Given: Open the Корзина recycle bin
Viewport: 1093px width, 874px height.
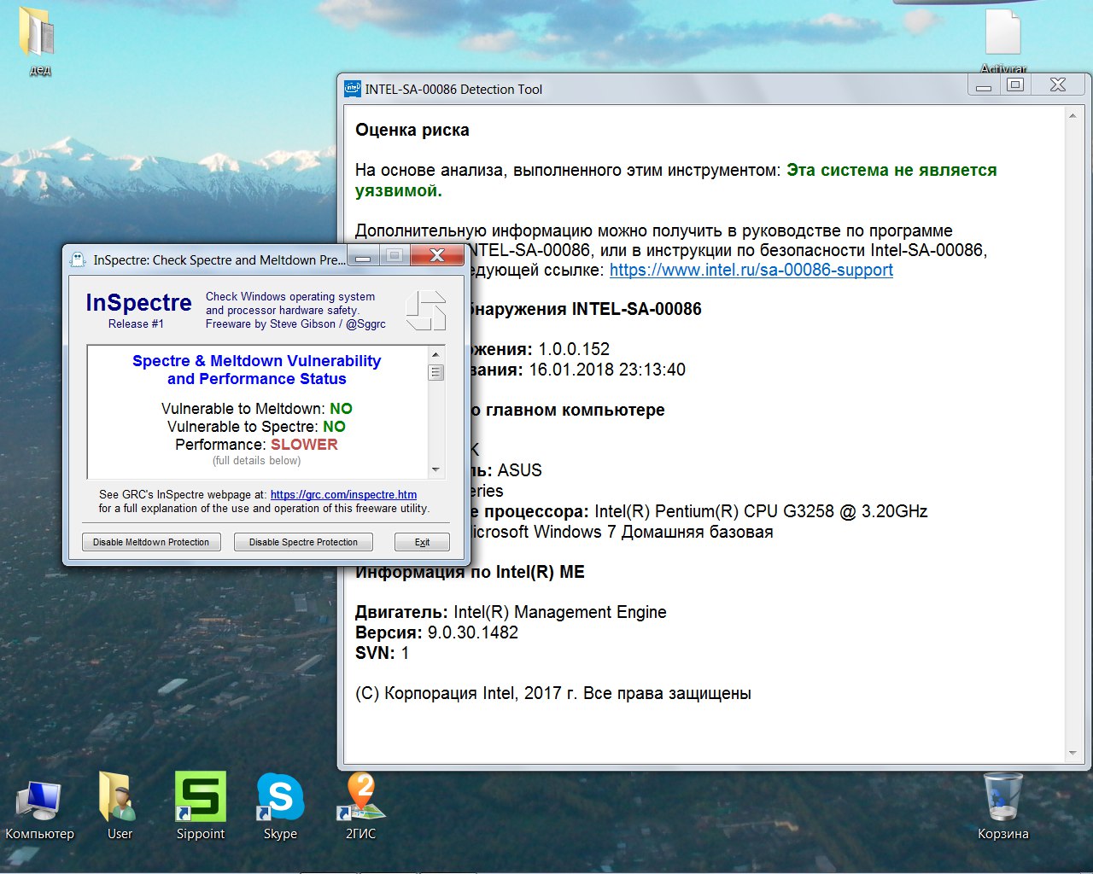Looking at the screenshot, I should tap(1002, 801).
